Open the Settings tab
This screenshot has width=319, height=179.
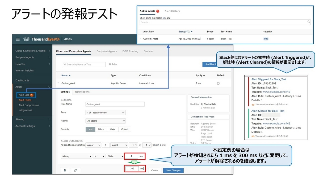tap(65, 92)
